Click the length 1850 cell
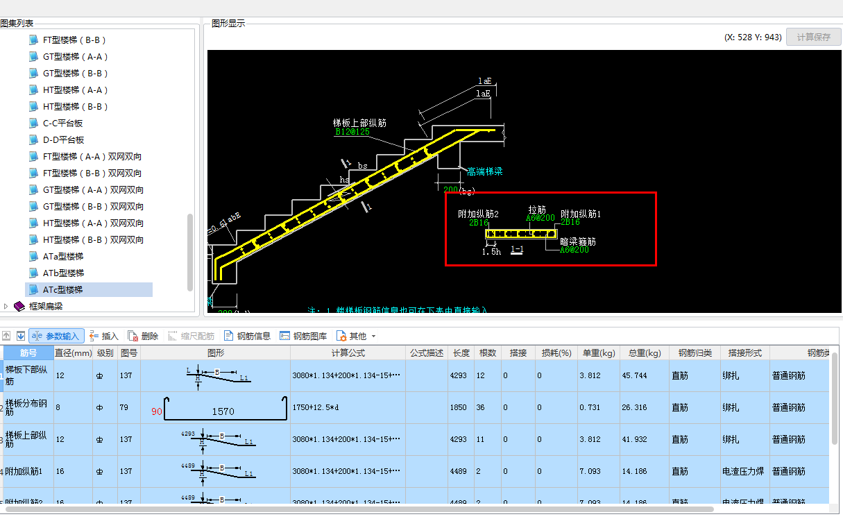 tap(461, 407)
